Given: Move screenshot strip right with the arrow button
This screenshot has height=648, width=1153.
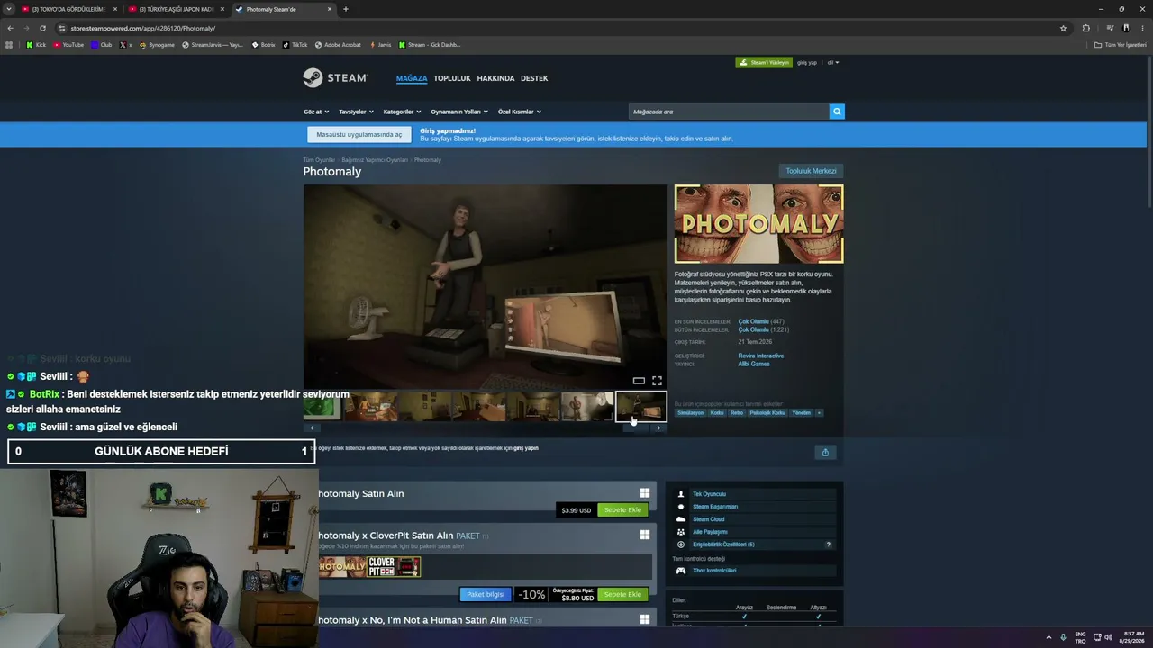Looking at the screenshot, I should pos(658,428).
